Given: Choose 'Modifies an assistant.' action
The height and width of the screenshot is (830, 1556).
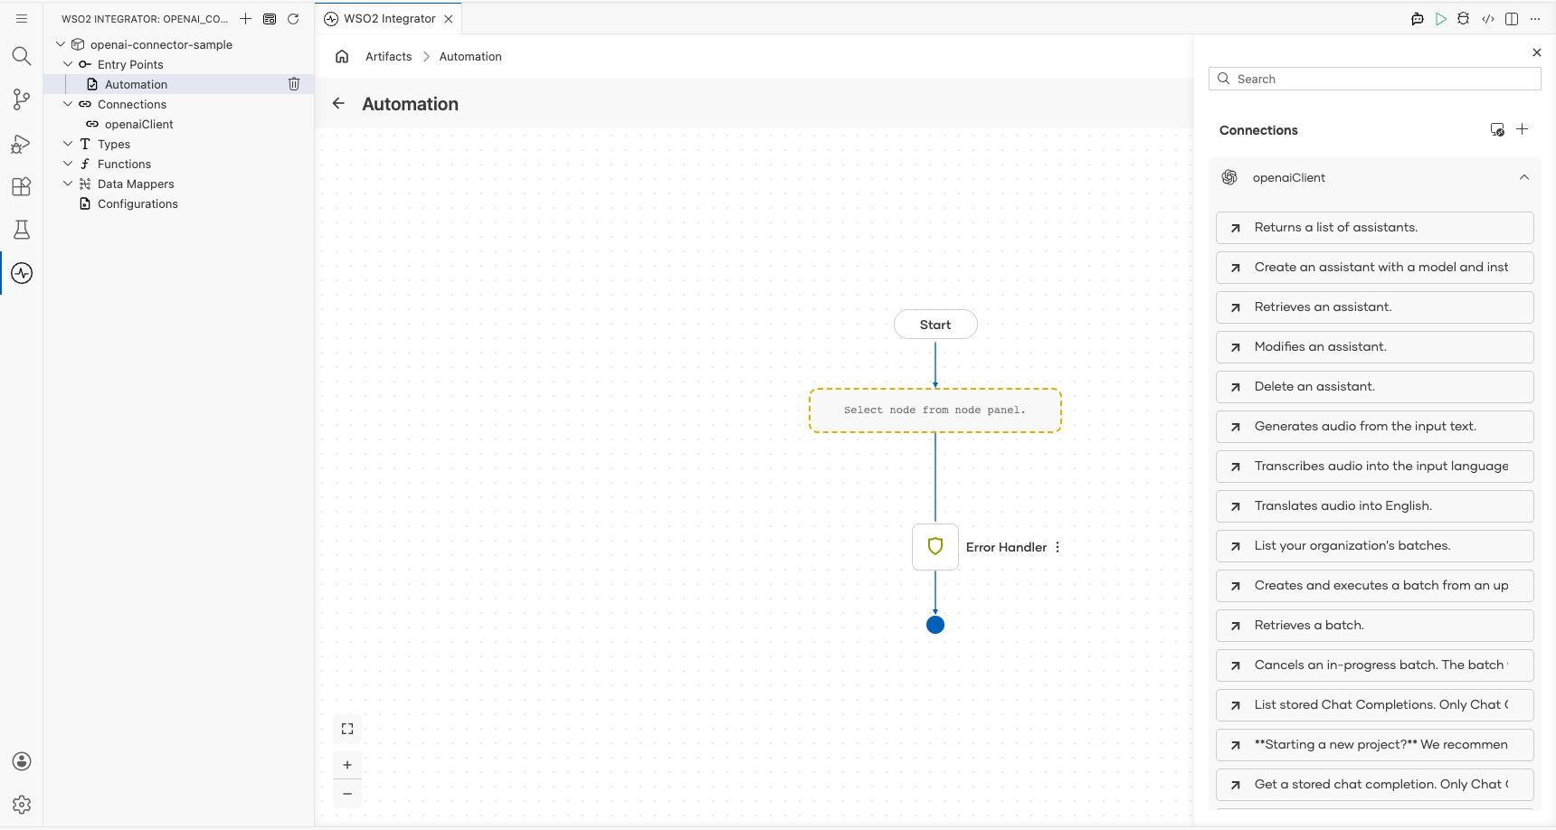Looking at the screenshot, I should tap(1375, 347).
